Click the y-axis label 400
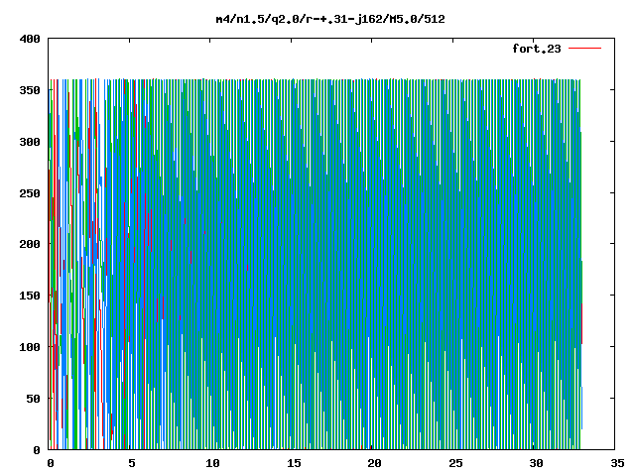The image size is (635, 476). (30, 39)
